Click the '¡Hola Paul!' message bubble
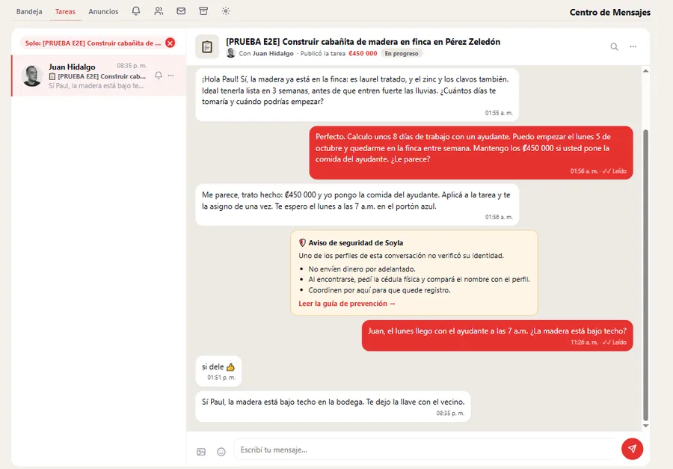 pos(357,94)
